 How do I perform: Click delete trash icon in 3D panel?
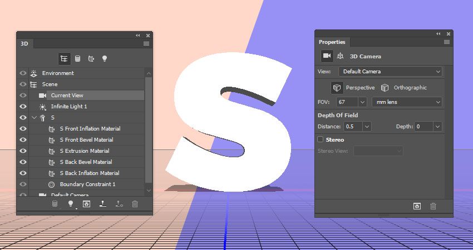point(135,204)
